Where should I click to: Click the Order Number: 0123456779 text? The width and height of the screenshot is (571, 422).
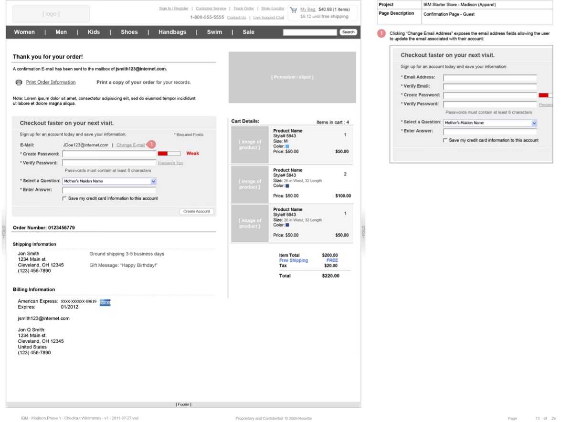tap(44, 228)
